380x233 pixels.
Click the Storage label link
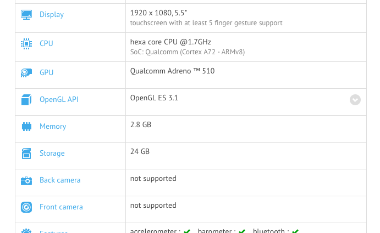52,154
